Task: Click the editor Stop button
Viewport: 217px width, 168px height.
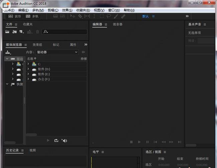Action: click(x=131, y=142)
